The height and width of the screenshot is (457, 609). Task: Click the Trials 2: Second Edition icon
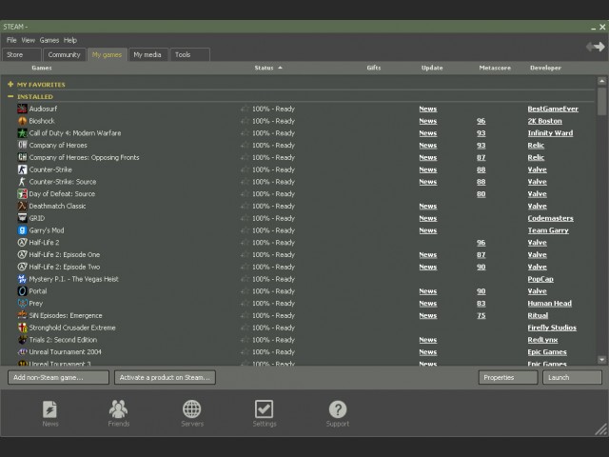point(23,340)
